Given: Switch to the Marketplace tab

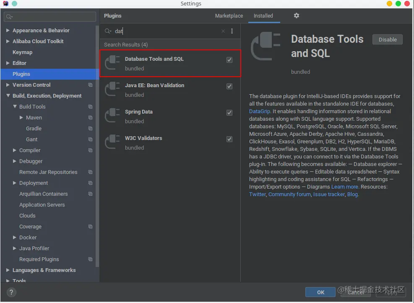Looking at the screenshot, I should 229,16.
